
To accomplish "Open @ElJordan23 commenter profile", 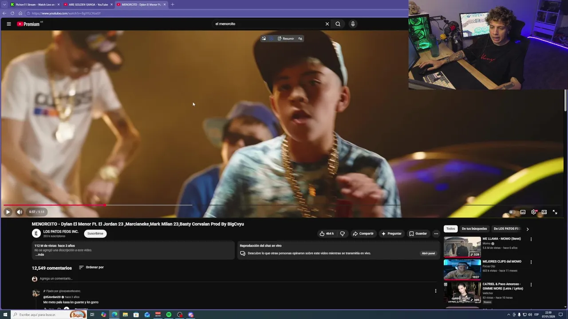I will tap(52, 297).
